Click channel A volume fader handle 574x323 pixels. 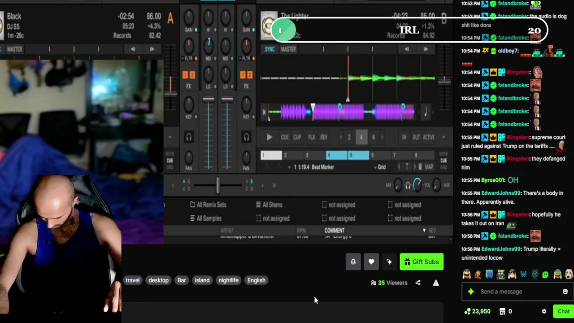pyautogui.click(x=209, y=99)
